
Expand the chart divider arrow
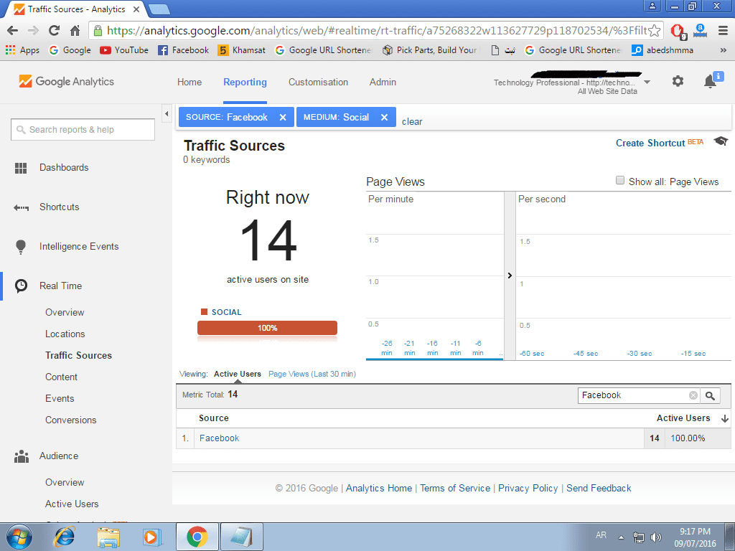510,275
